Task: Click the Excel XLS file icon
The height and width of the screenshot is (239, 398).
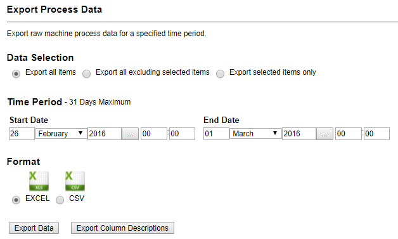Action: [39, 181]
